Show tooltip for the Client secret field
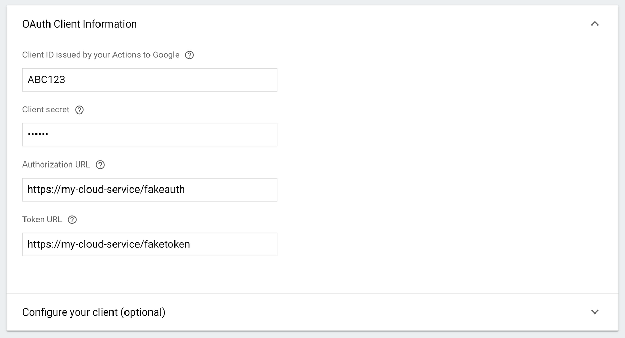The width and height of the screenshot is (625, 338). [79, 110]
